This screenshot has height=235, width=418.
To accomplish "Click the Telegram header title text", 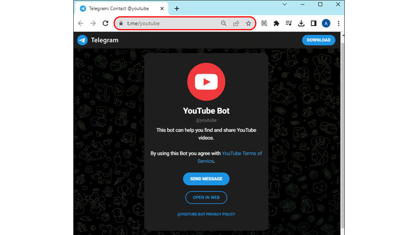I will (x=104, y=40).
